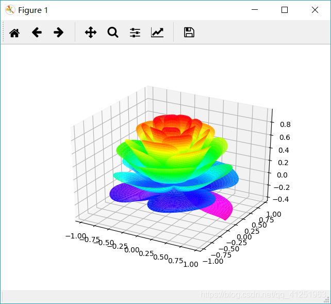Open the Edit axis and curve parameters tool
Screen dimensions: 331x304
[157, 33]
